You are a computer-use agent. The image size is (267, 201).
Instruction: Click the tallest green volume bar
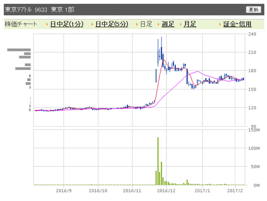(x=158, y=161)
